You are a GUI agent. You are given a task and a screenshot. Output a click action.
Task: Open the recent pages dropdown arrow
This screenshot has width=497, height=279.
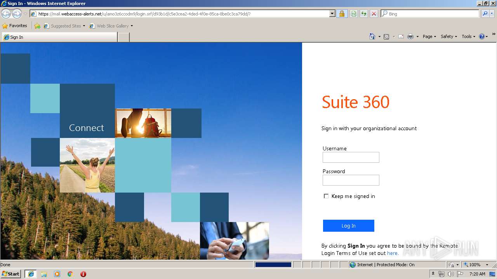(x=25, y=14)
